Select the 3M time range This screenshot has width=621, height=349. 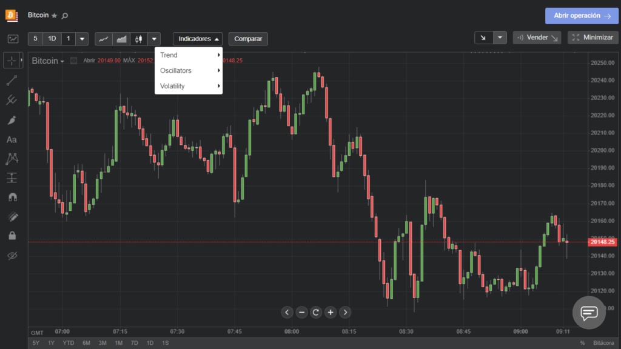coord(102,343)
